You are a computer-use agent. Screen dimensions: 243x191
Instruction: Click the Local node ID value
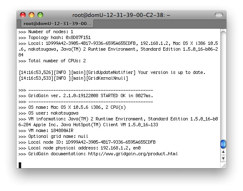110,142
